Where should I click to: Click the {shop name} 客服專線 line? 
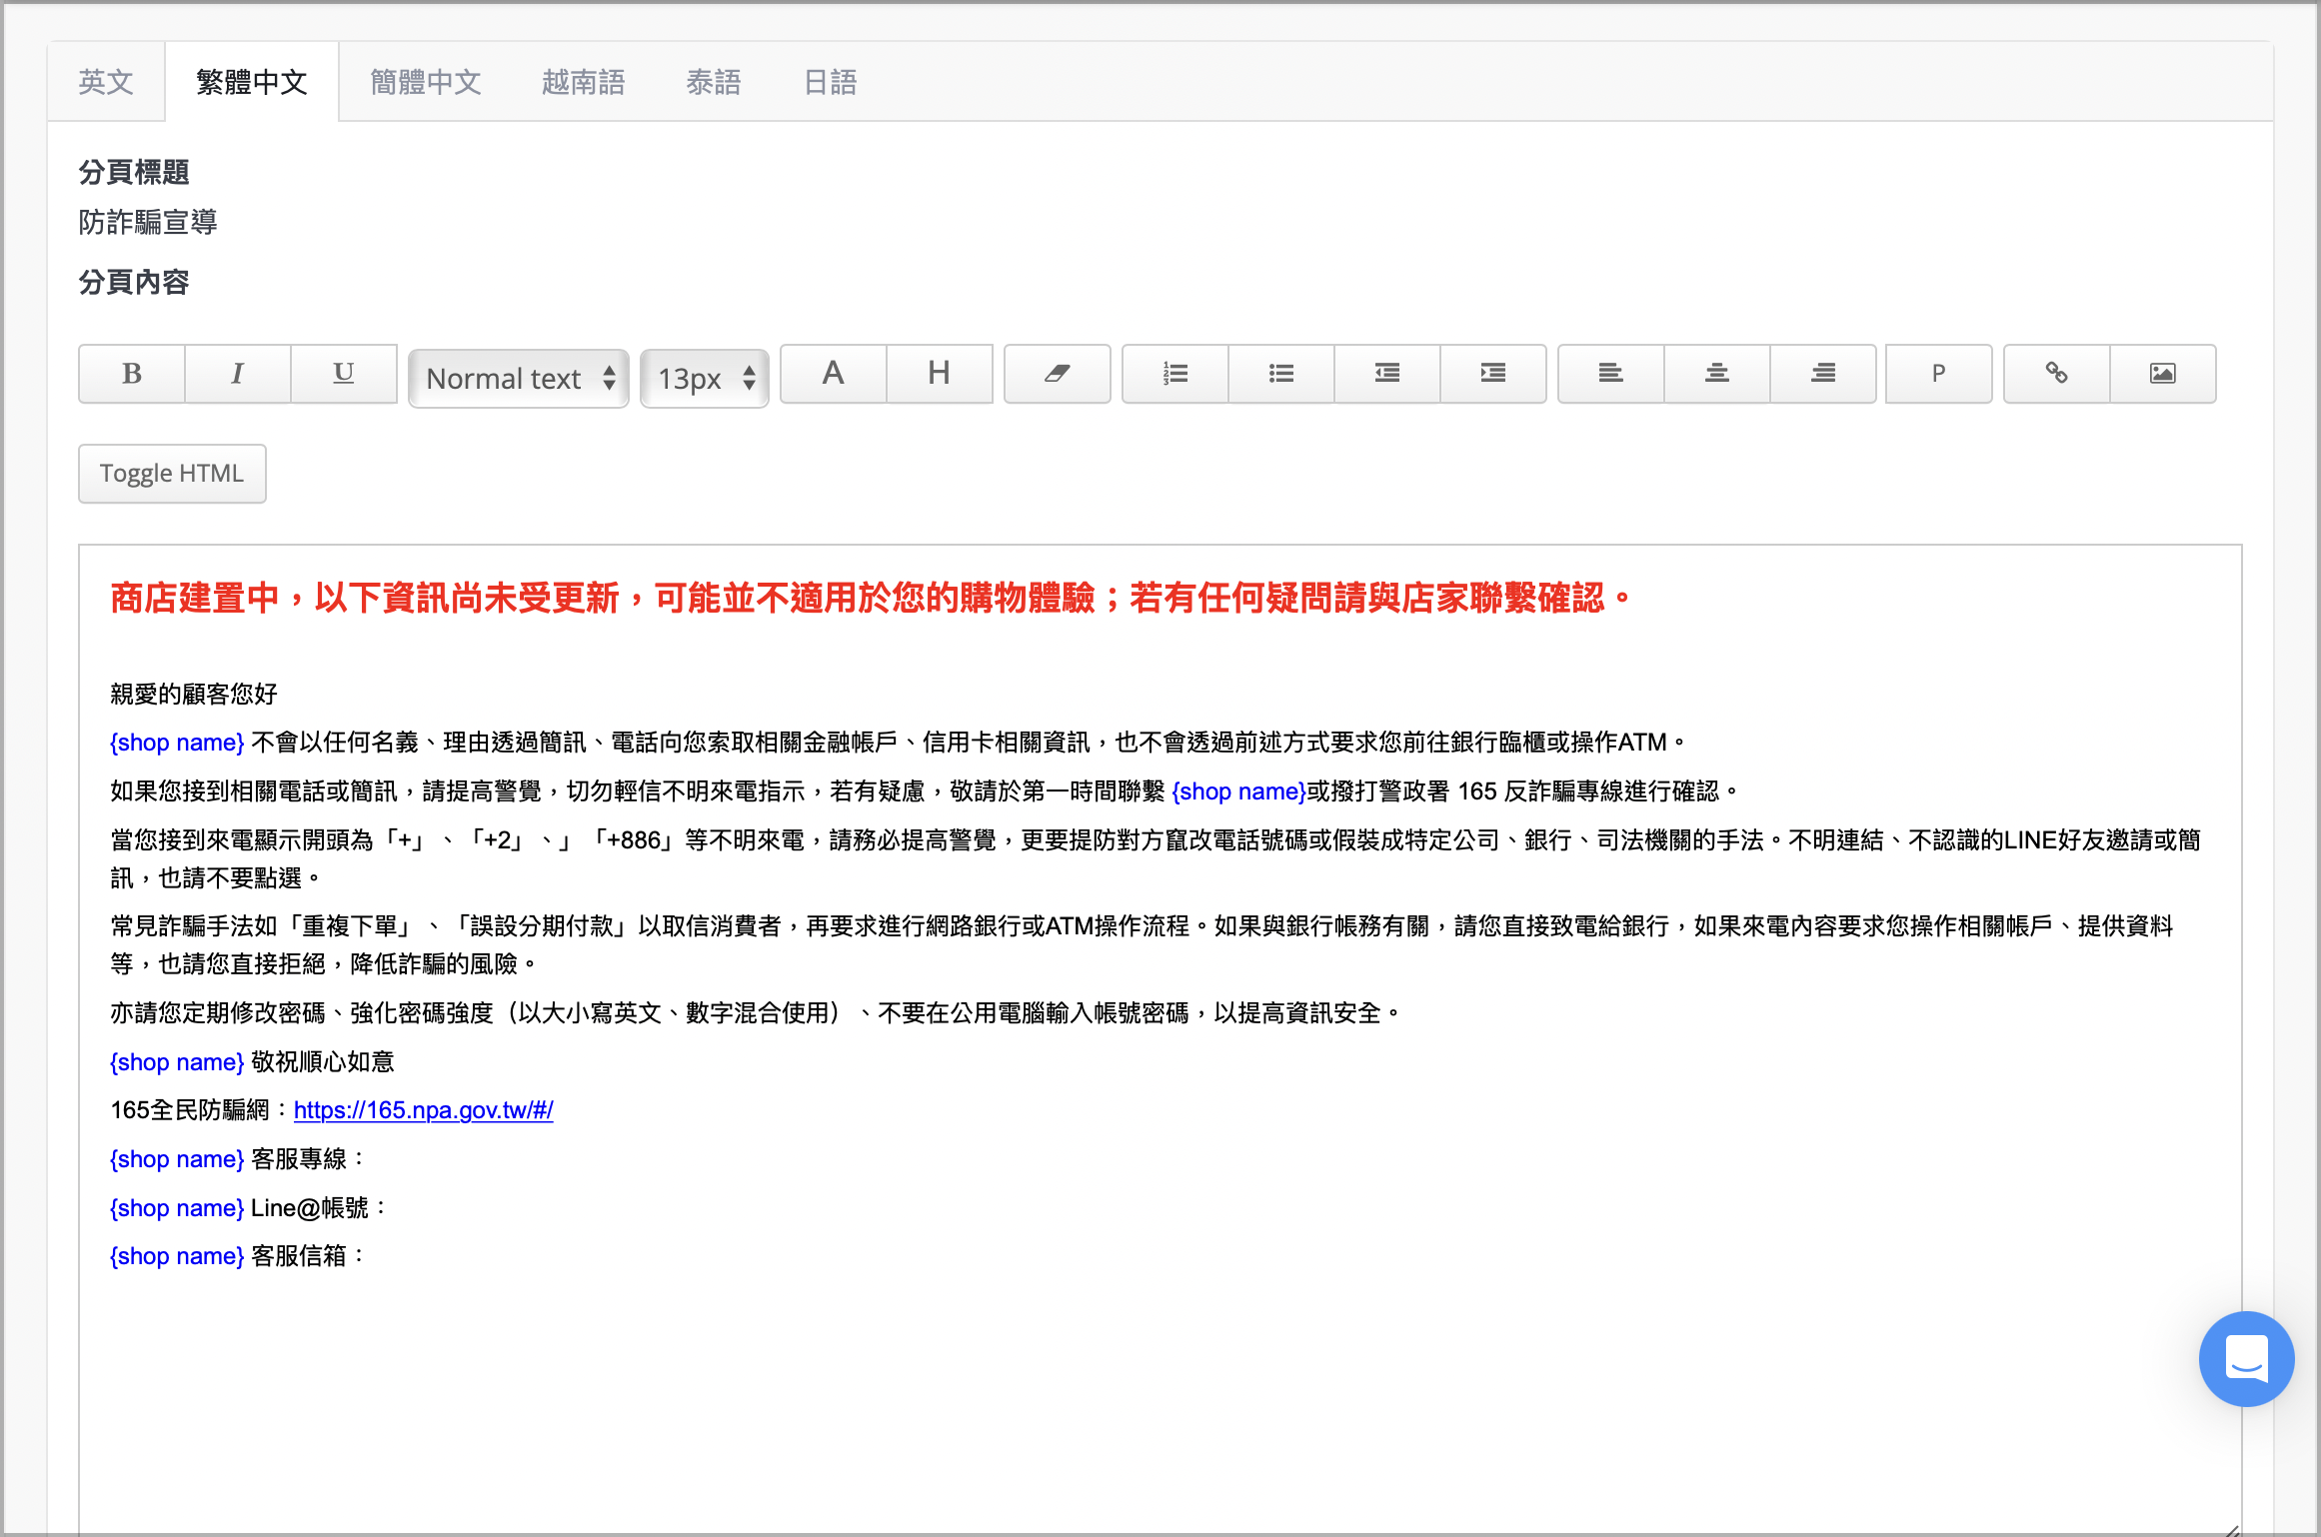pos(236,1159)
